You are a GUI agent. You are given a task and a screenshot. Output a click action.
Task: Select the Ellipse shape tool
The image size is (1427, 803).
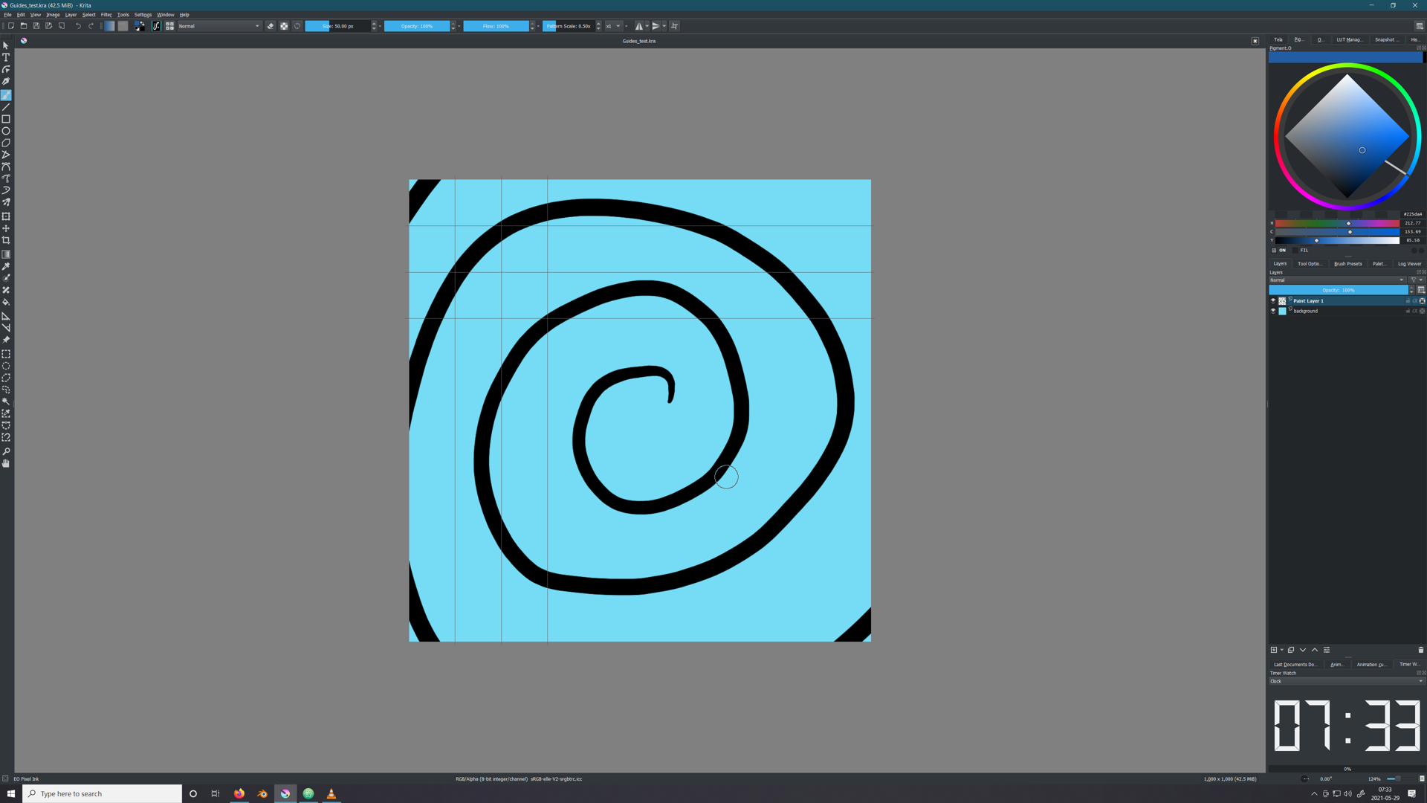6,131
